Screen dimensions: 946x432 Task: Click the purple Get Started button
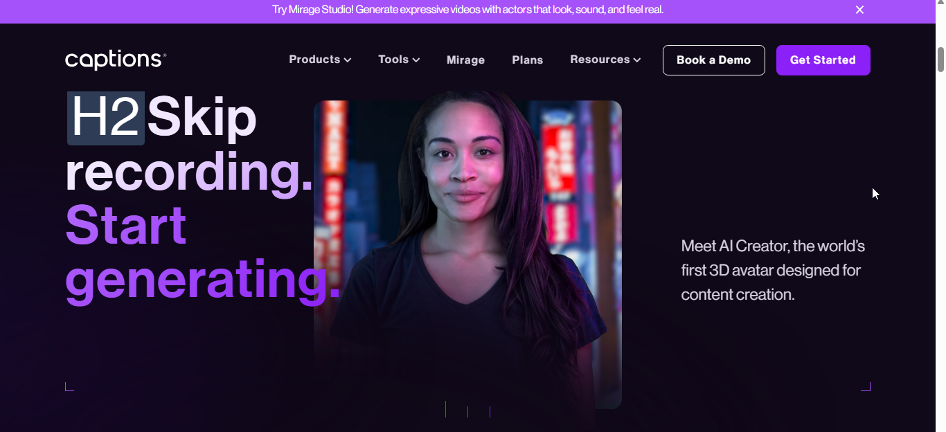[823, 60]
